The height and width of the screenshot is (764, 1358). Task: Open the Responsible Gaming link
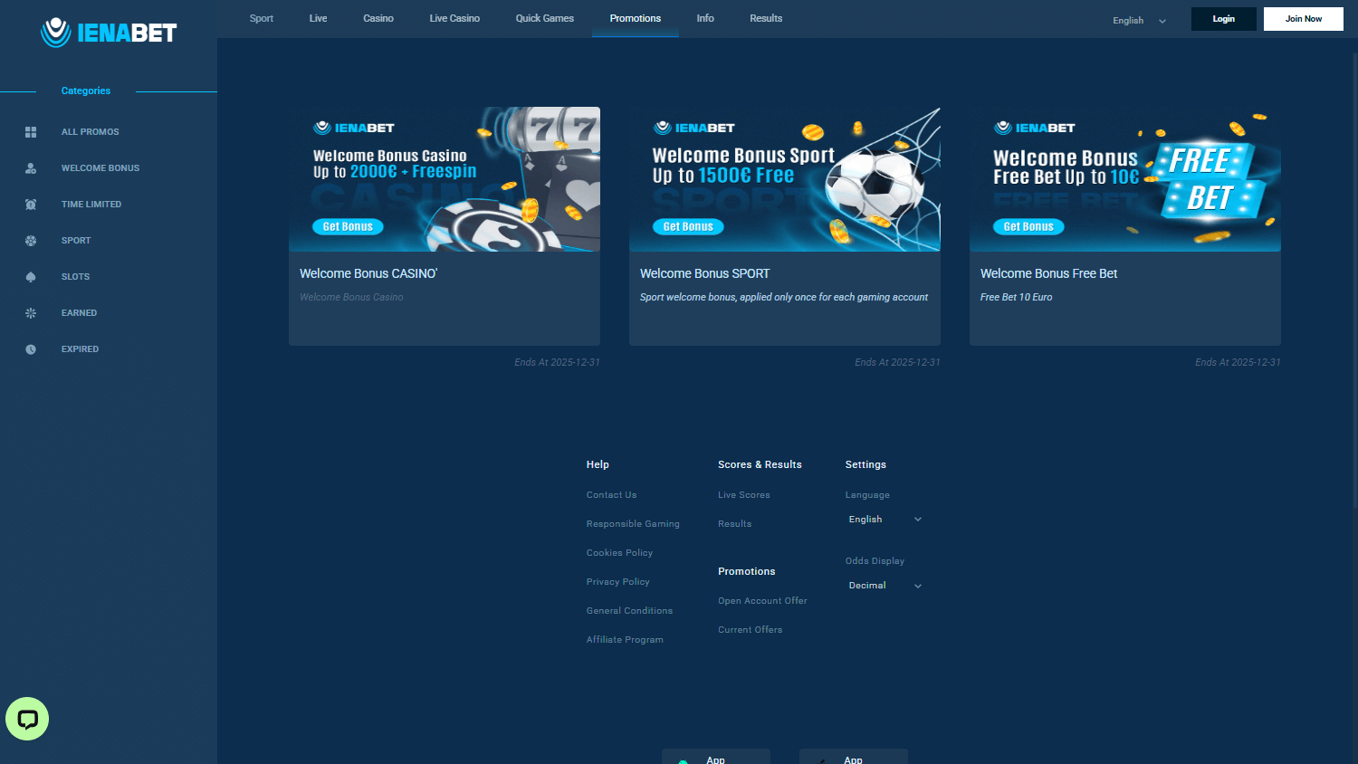(x=633, y=523)
